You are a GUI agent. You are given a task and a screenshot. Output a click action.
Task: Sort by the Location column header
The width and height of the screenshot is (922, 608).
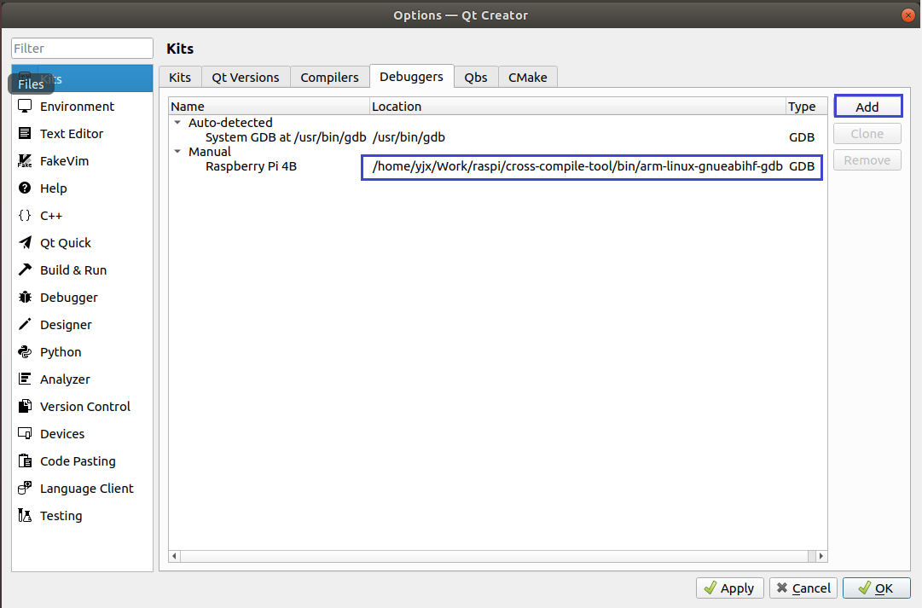[x=578, y=107]
